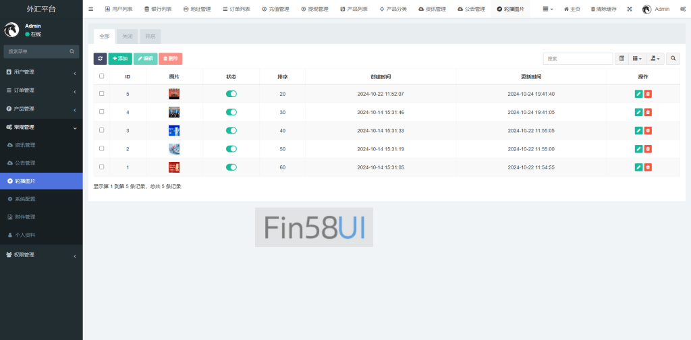This screenshot has height=340, width=691.
Task: Open 公告管理 in the sidebar
Action: [41, 163]
